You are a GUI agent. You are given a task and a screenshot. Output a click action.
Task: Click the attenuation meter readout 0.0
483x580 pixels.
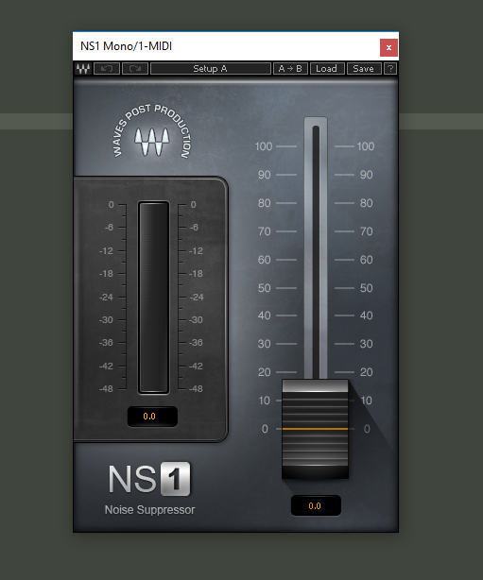point(152,417)
